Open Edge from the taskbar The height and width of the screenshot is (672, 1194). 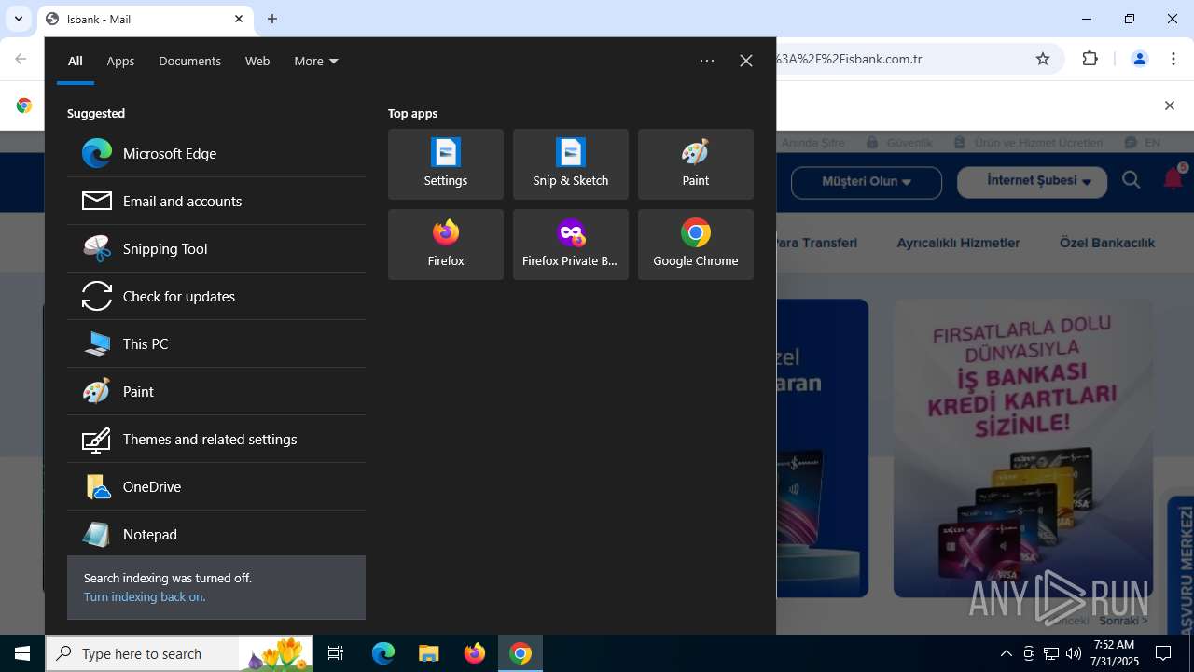click(x=383, y=653)
